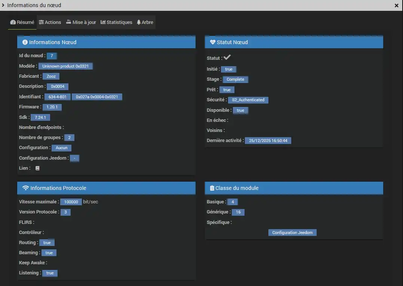Select the Zooz manufacturer badge

click(51, 76)
